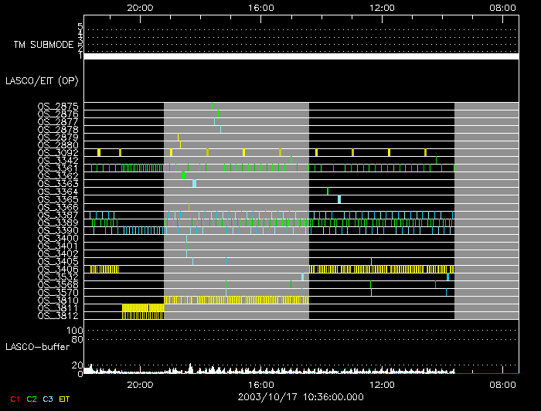Image resolution: width=541 pixels, height=411 pixels.
Task: Click the top 16:00 time tick label
Action: 261,7
